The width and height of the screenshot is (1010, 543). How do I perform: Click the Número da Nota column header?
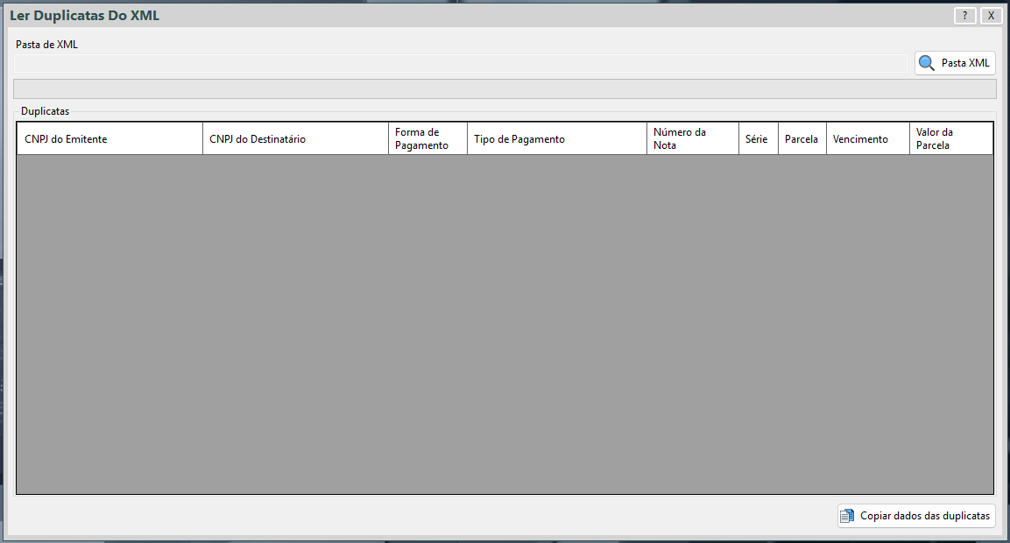692,139
